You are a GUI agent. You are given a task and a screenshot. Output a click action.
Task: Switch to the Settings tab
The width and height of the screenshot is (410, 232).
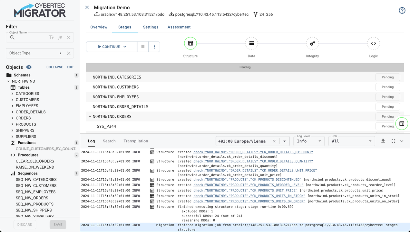tap(151, 27)
